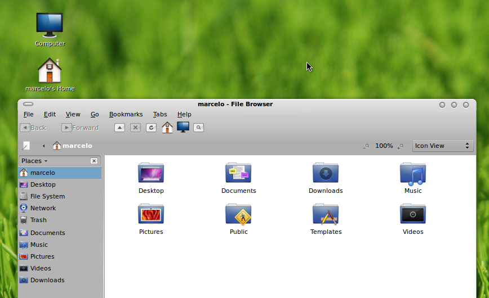
Task: Click the Search toolbar magnifier icon
Action: pyautogui.click(x=199, y=128)
